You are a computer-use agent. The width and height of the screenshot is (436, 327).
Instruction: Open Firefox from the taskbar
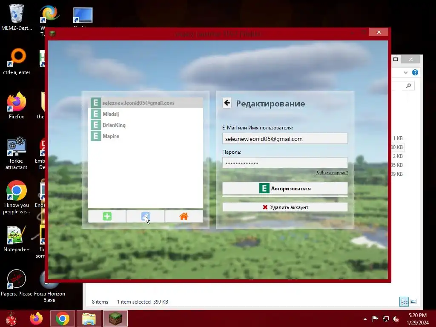(x=37, y=318)
